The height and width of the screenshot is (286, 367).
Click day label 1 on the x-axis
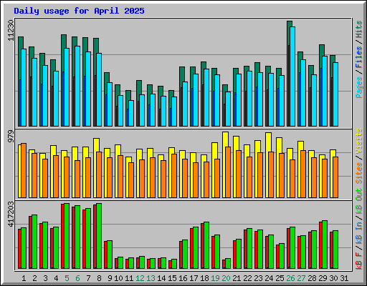24,278
